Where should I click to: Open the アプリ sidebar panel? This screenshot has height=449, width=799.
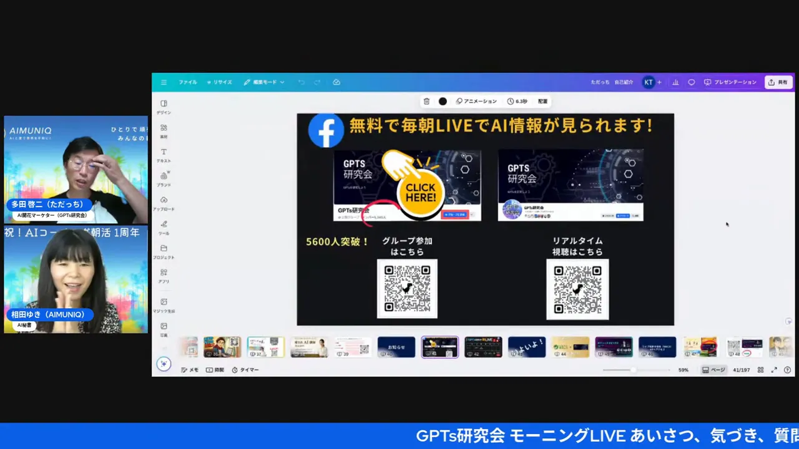[164, 276]
